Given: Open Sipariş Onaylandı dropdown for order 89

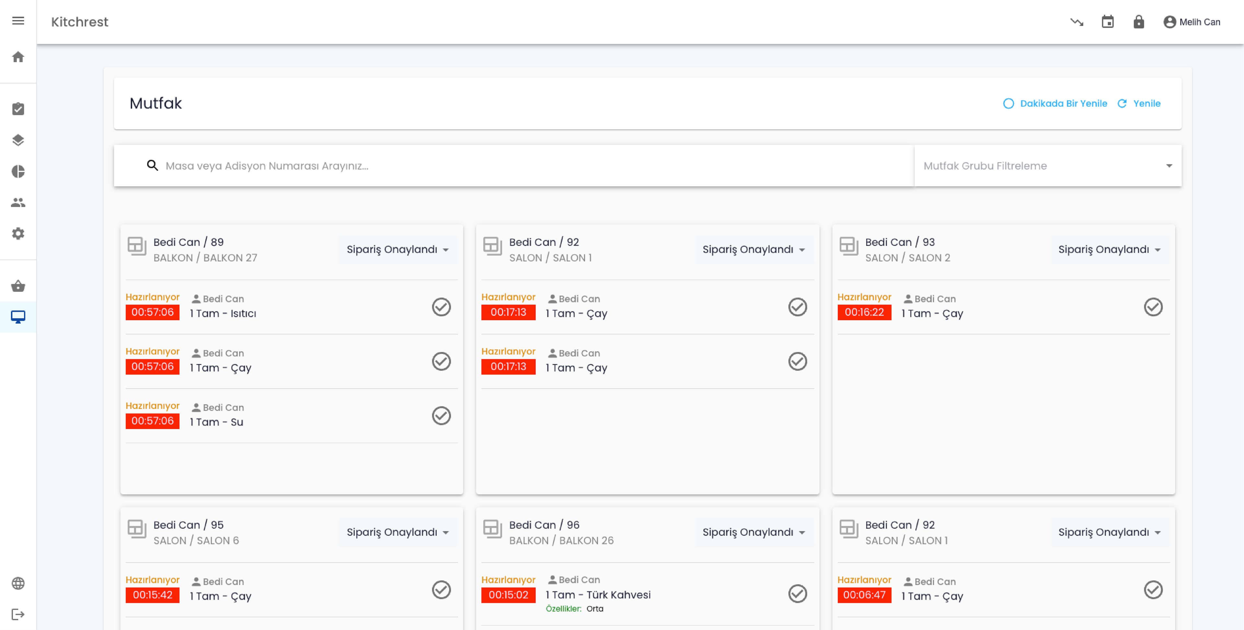Looking at the screenshot, I should coord(397,249).
